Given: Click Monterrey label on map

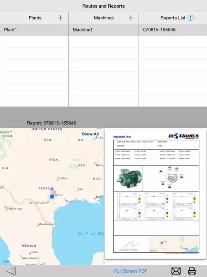Looking at the screenshot, I should point(46,224).
